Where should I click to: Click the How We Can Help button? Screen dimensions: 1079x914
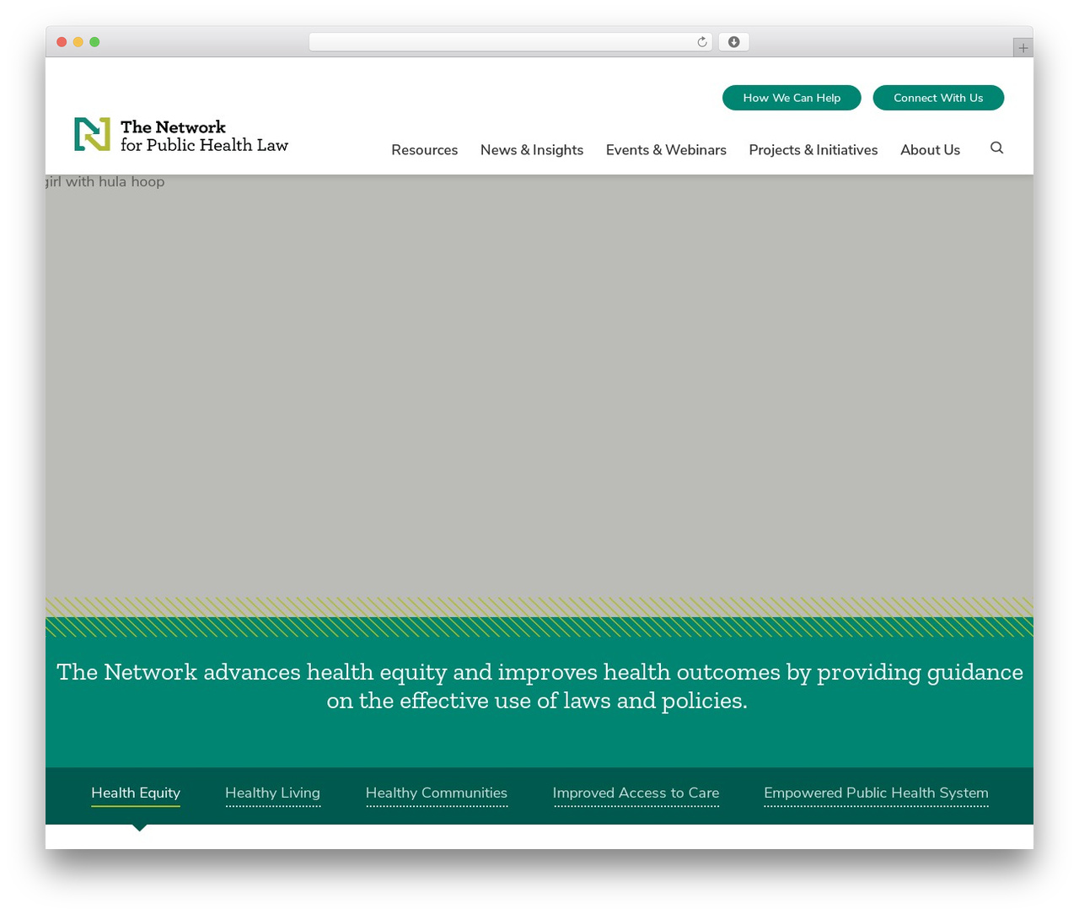click(792, 98)
